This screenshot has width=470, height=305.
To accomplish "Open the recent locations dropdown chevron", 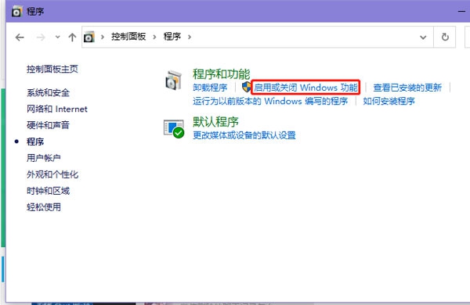I will pyautogui.click(x=57, y=37).
